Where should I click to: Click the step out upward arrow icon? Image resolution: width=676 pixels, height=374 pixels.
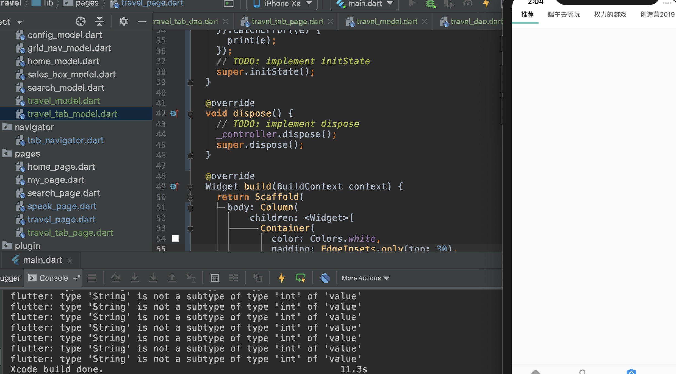172,278
